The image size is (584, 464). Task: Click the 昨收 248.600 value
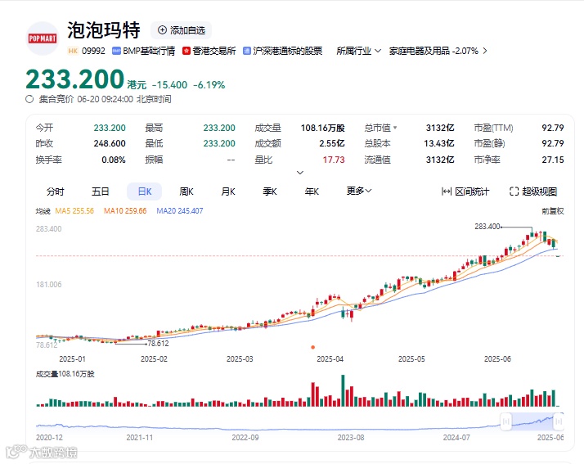tap(110, 143)
